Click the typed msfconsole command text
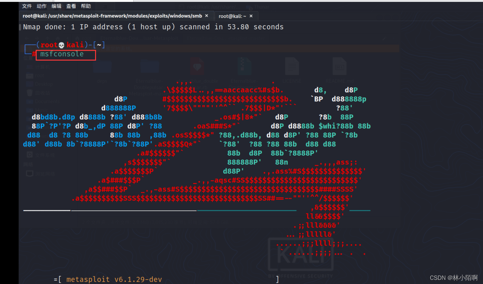 (x=62, y=54)
